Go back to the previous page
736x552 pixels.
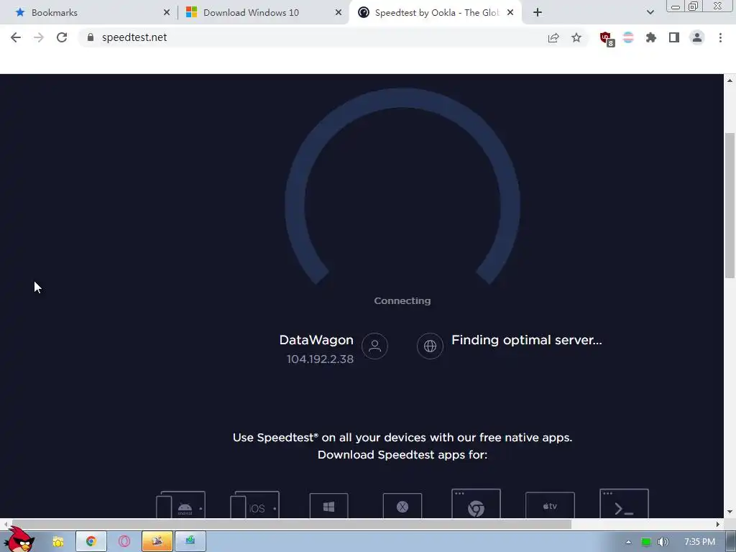tap(16, 37)
